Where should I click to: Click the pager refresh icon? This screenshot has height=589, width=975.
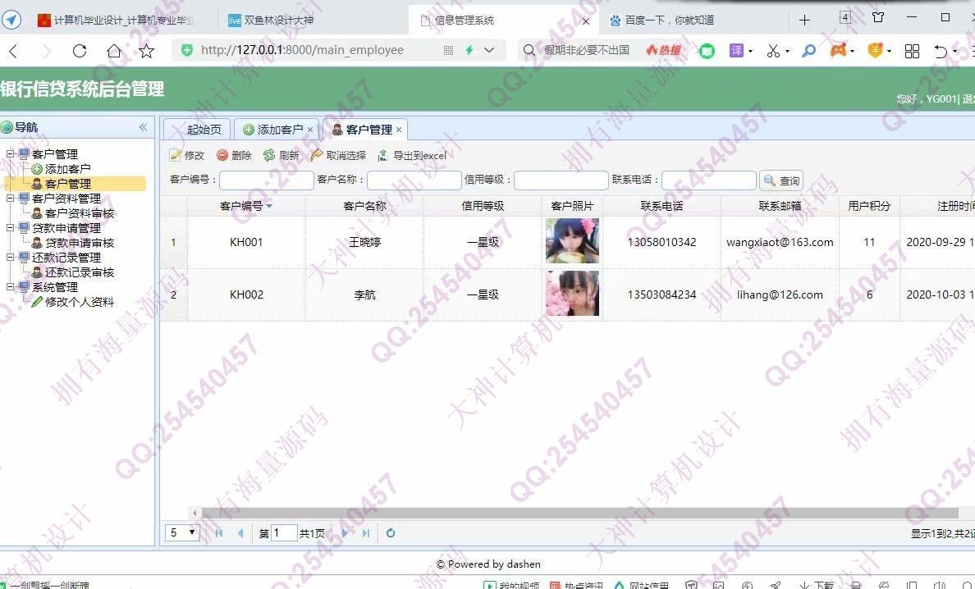point(391,533)
